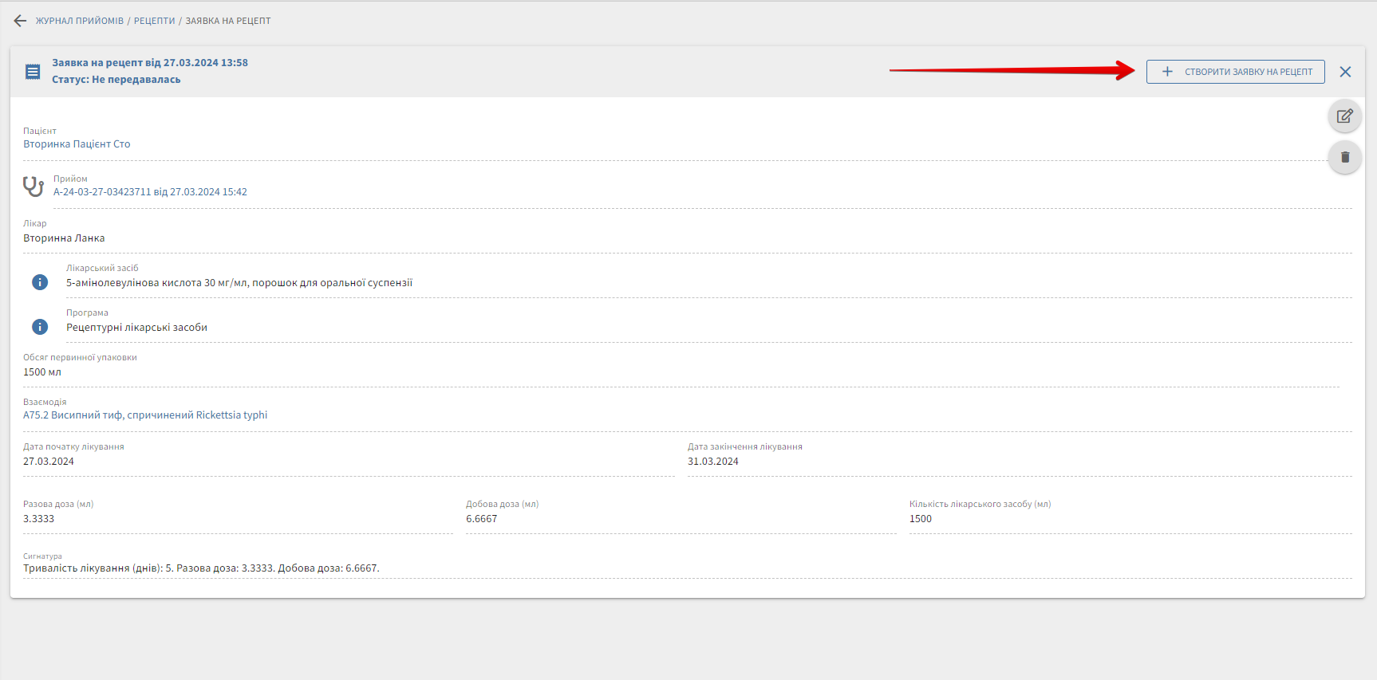Click the Разова доза value 3.3333
The image size is (1377, 680).
[x=39, y=519]
